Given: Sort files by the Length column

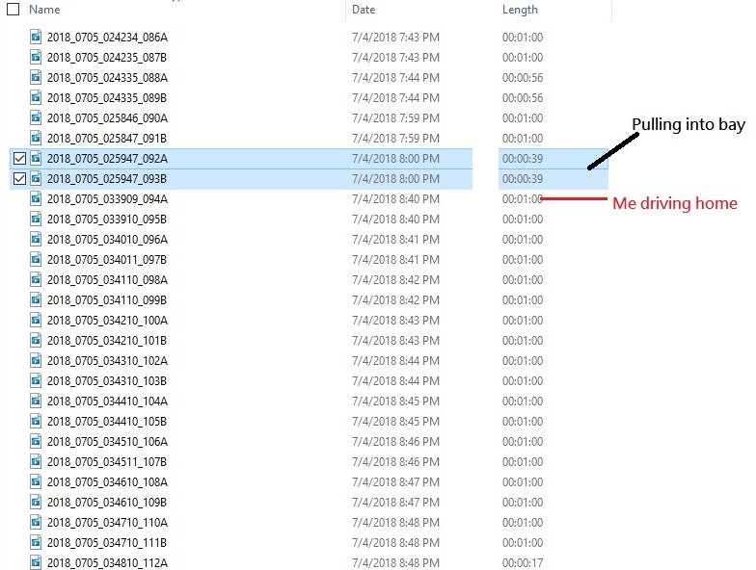Looking at the screenshot, I should (x=521, y=9).
